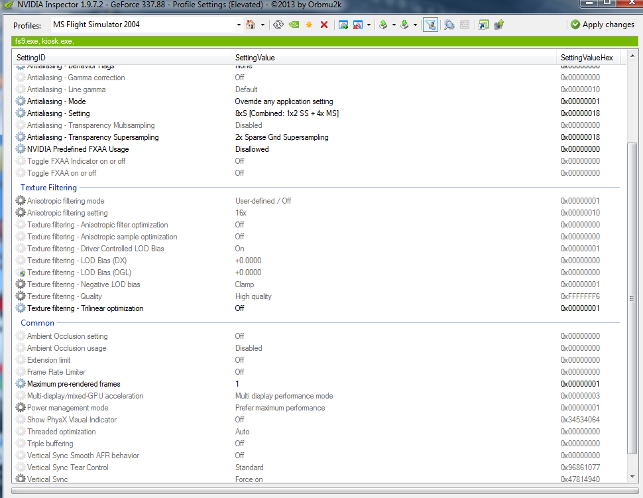
Task: Click the list scrollbar up arrow
Action: click(632, 56)
